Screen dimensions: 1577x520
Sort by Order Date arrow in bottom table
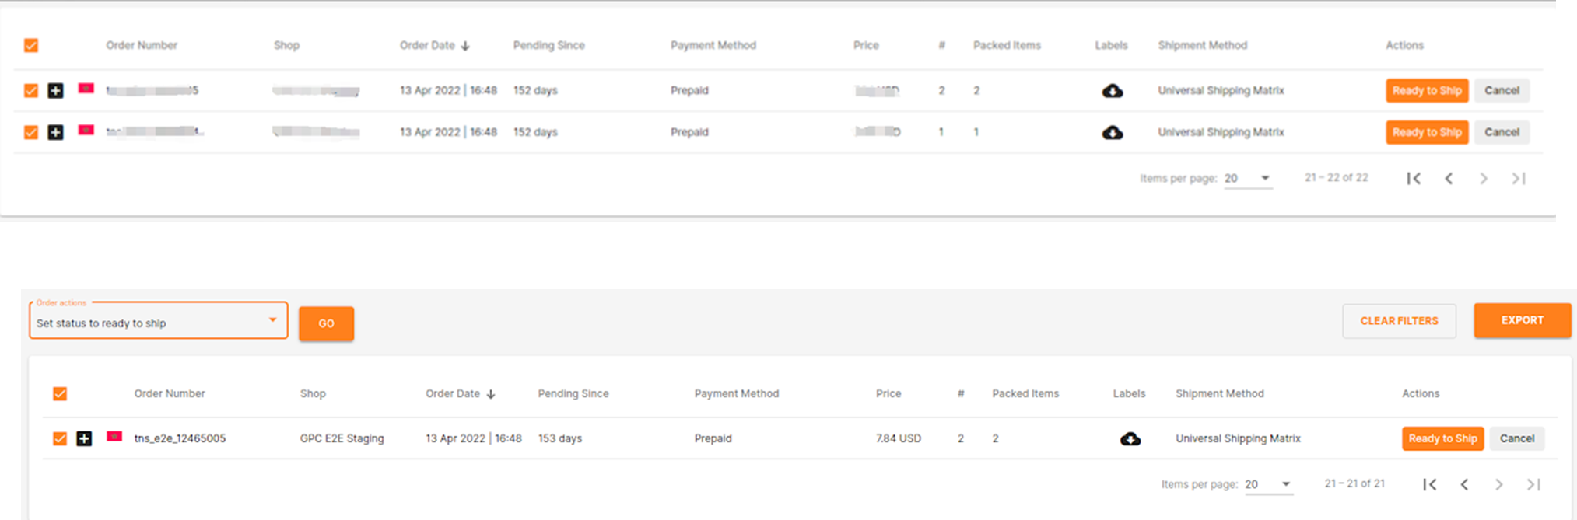(x=491, y=394)
